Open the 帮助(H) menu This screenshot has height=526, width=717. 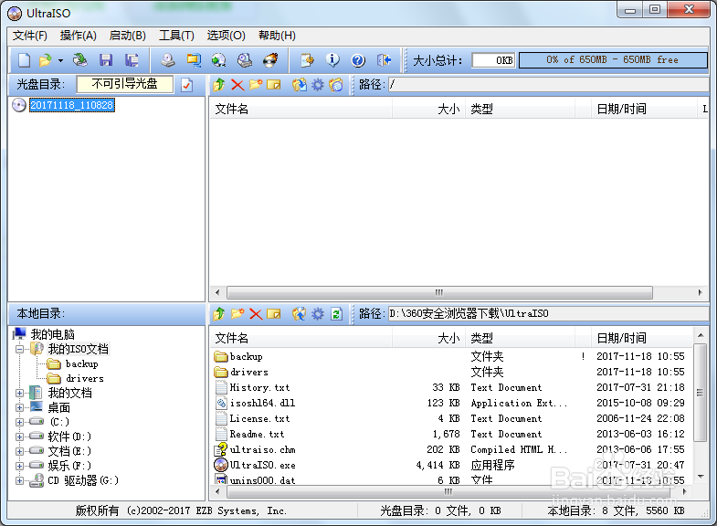pyautogui.click(x=277, y=36)
